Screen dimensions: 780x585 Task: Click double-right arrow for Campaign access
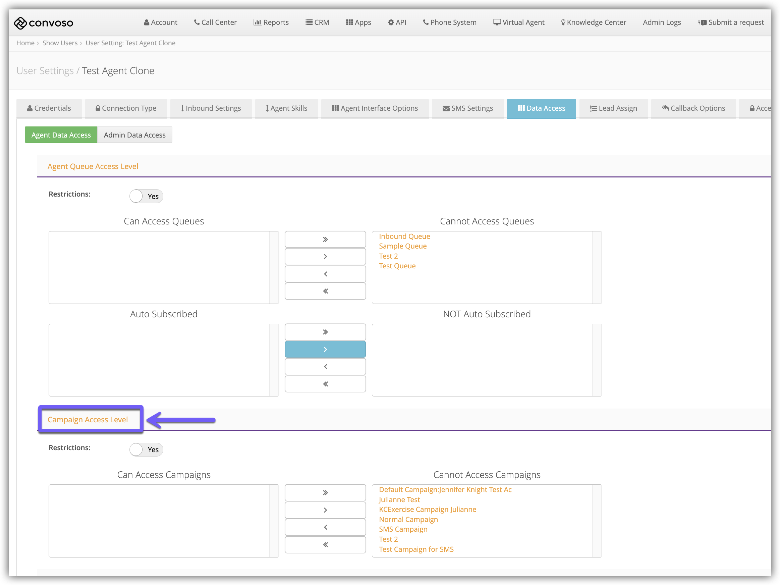325,493
